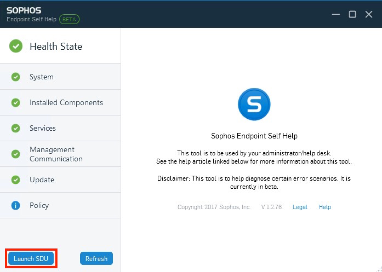Select the Health State header
The width and height of the screenshot is (382, 272).
[x=60, y=46]
